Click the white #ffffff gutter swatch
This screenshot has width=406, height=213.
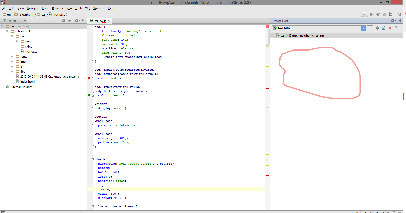click(x=89, y=163)
